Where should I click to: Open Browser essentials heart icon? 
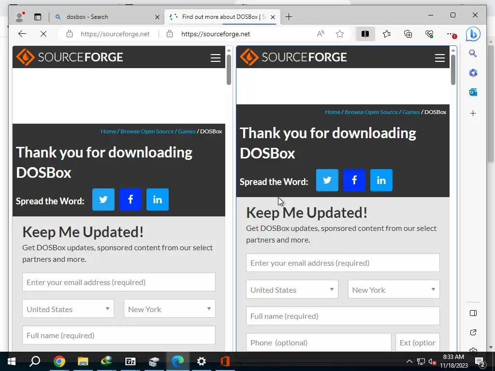[429, 34]
